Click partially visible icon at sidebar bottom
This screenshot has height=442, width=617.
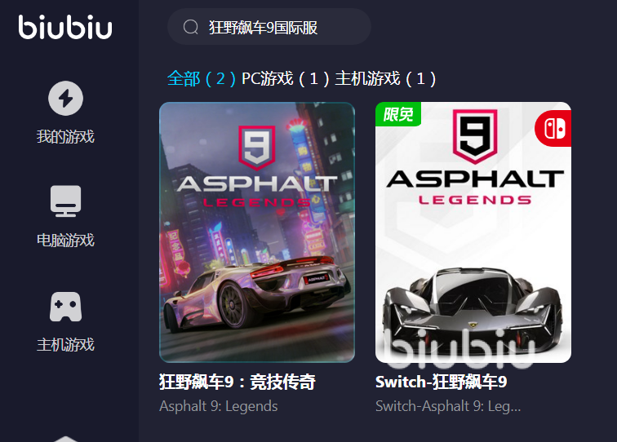click(x=66, y=439)
